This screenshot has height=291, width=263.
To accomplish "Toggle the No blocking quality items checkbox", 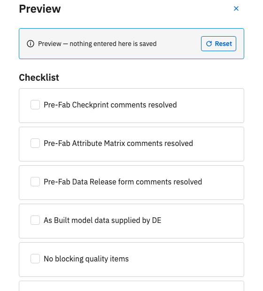I will click(x=35, y=259).
